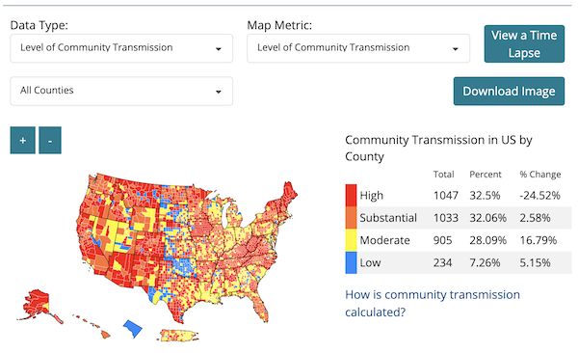The height and width of the screenshot is (353, 578).
Task: Click the Data Type dropdown arrow
Action: pos(219,49)
